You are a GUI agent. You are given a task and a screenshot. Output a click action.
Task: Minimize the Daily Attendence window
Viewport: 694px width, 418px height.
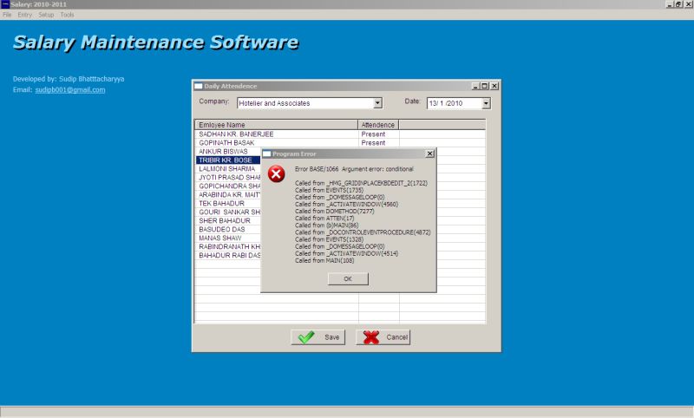[476, 86]
